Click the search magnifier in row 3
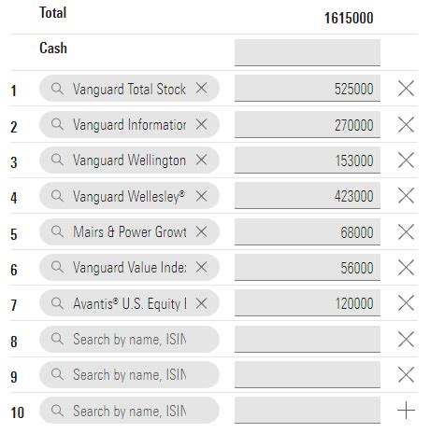Screen dimensions: 430x433 pos(57,160)
